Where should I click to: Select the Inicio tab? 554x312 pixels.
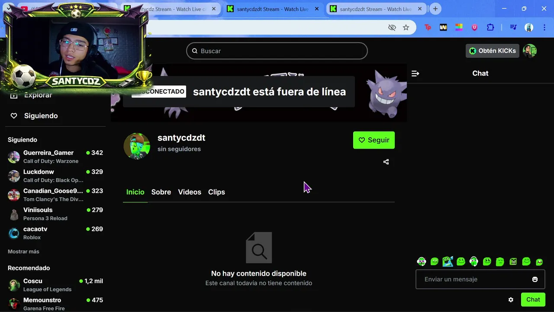tap(135, 192)
